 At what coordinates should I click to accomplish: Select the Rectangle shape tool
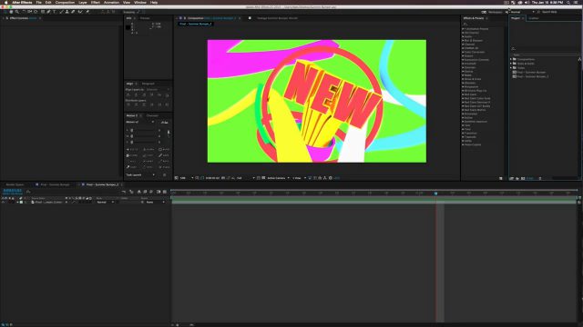click(x=43, y=12)
